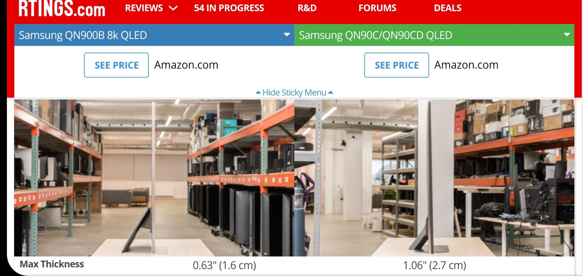Open Samsung QN90C/QN90CD QLED product selector
The width and height of the screenshot is (584, 276).
click(x=434, y=35)
